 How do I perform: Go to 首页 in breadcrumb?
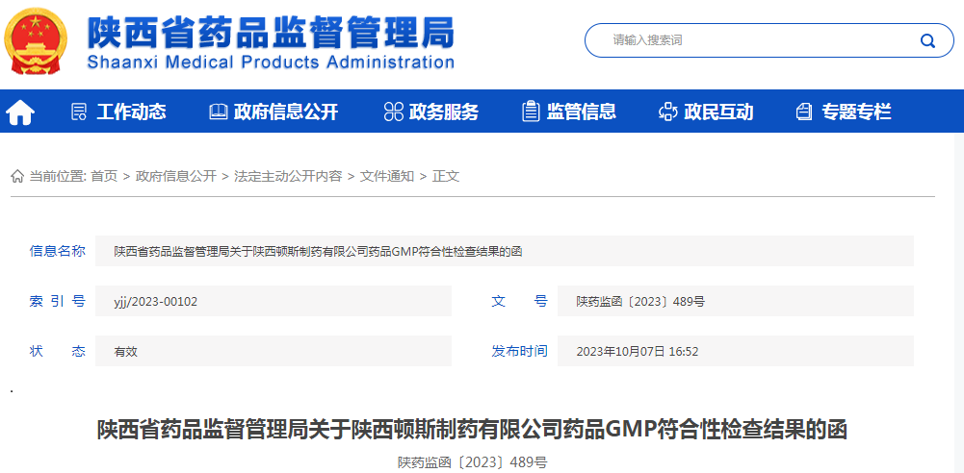[104, 176]
